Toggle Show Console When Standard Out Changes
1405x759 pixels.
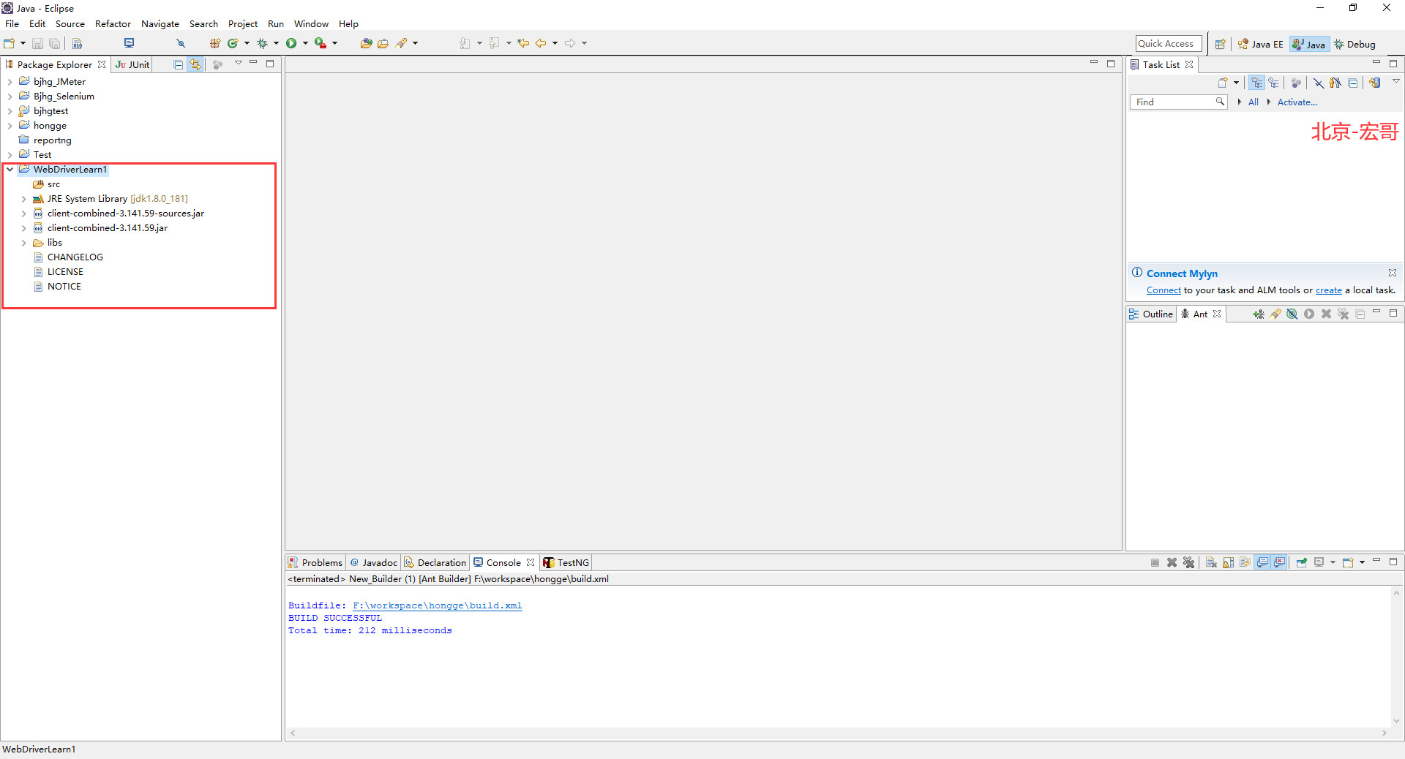tap(1262, 562)
